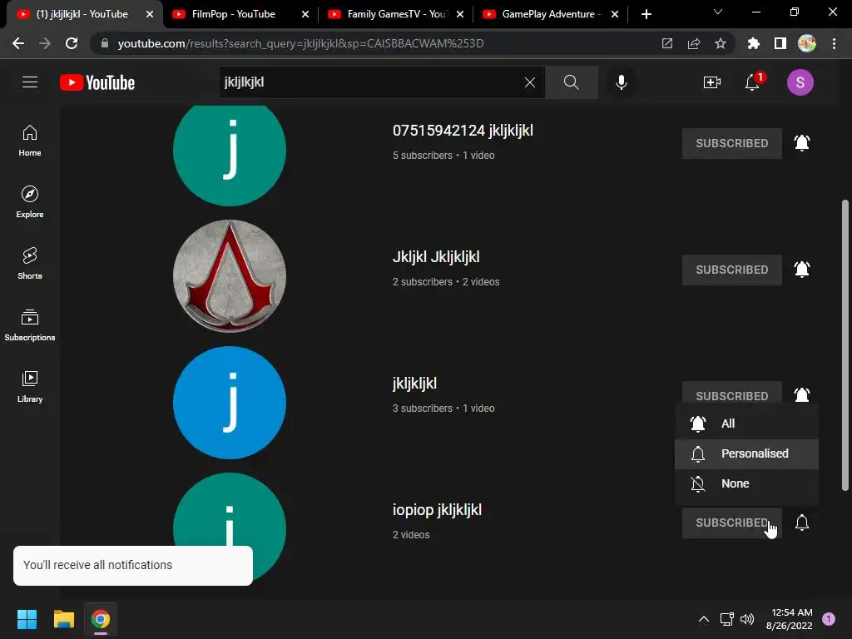
Task: Open the purple S account avatar
Action: click(800, 82)
